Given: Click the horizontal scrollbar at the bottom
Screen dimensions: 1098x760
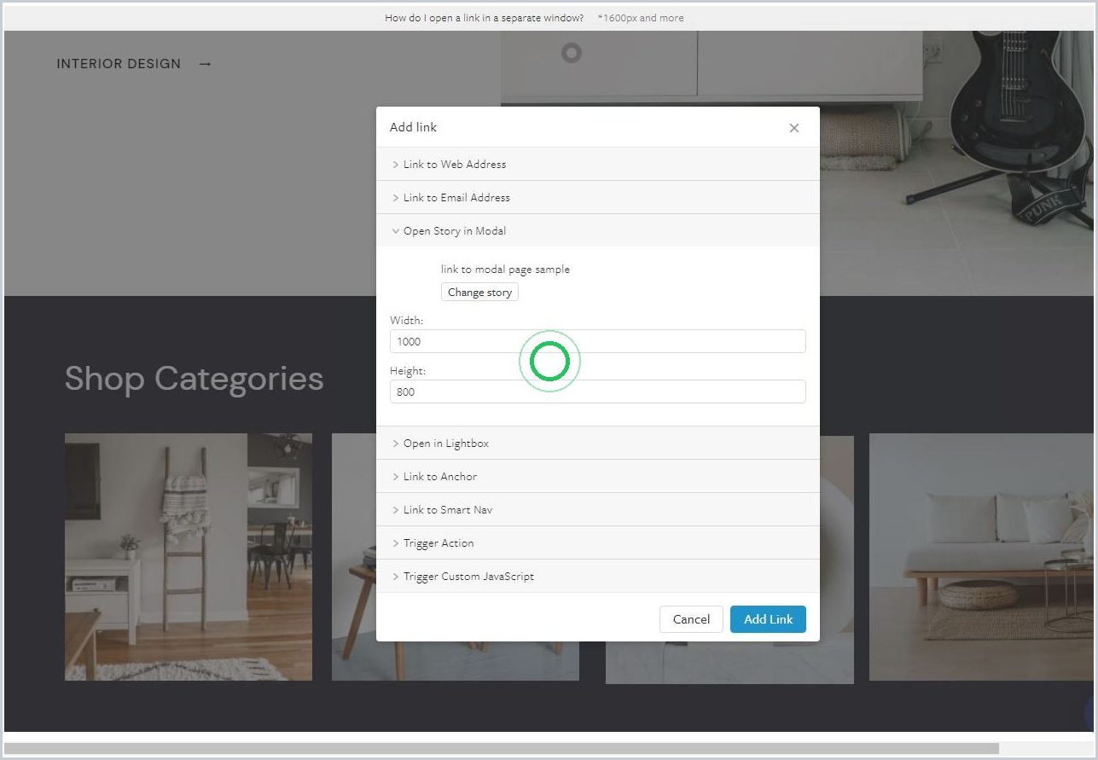Looking at the screenshot, I should click(502, 748).
